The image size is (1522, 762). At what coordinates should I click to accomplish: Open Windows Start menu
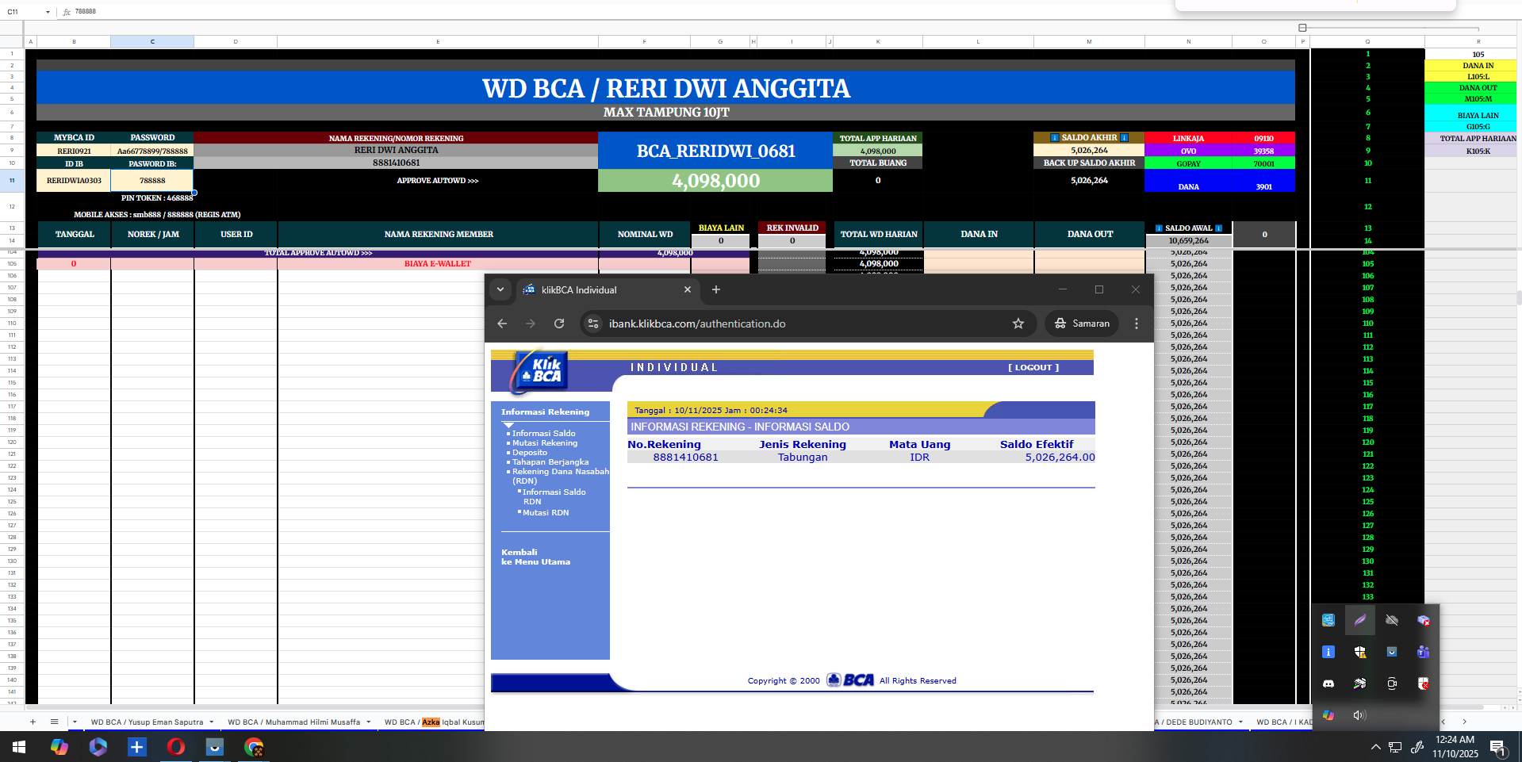click(x=19, y=747)
